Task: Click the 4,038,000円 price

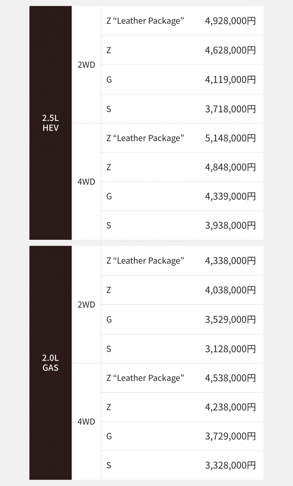Action: click(x=230, y=290)
